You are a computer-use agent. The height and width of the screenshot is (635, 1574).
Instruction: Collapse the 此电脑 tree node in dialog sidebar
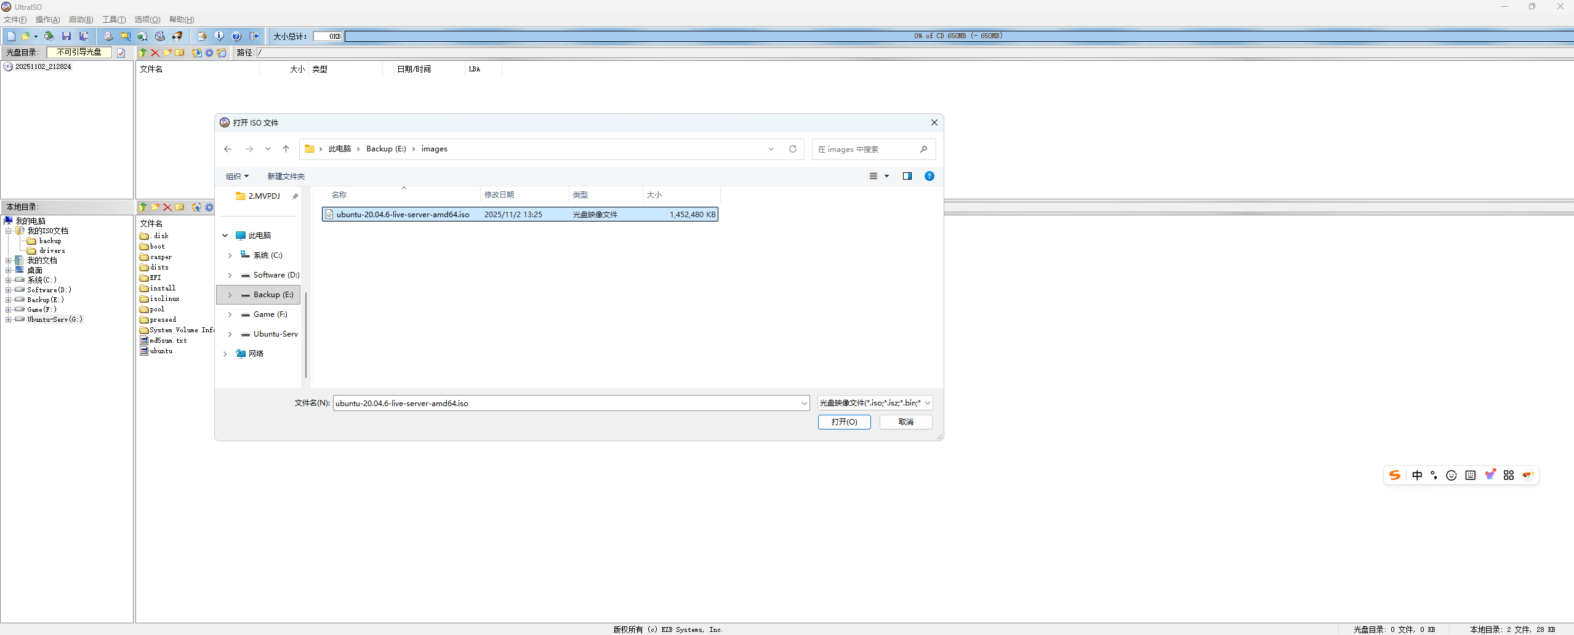pyautogui.click(x=225, y=236)
